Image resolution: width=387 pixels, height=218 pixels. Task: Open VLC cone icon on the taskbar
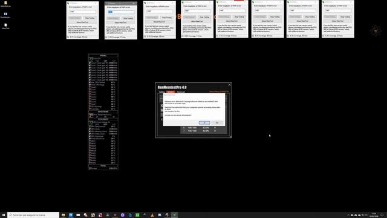coord(152,215)
